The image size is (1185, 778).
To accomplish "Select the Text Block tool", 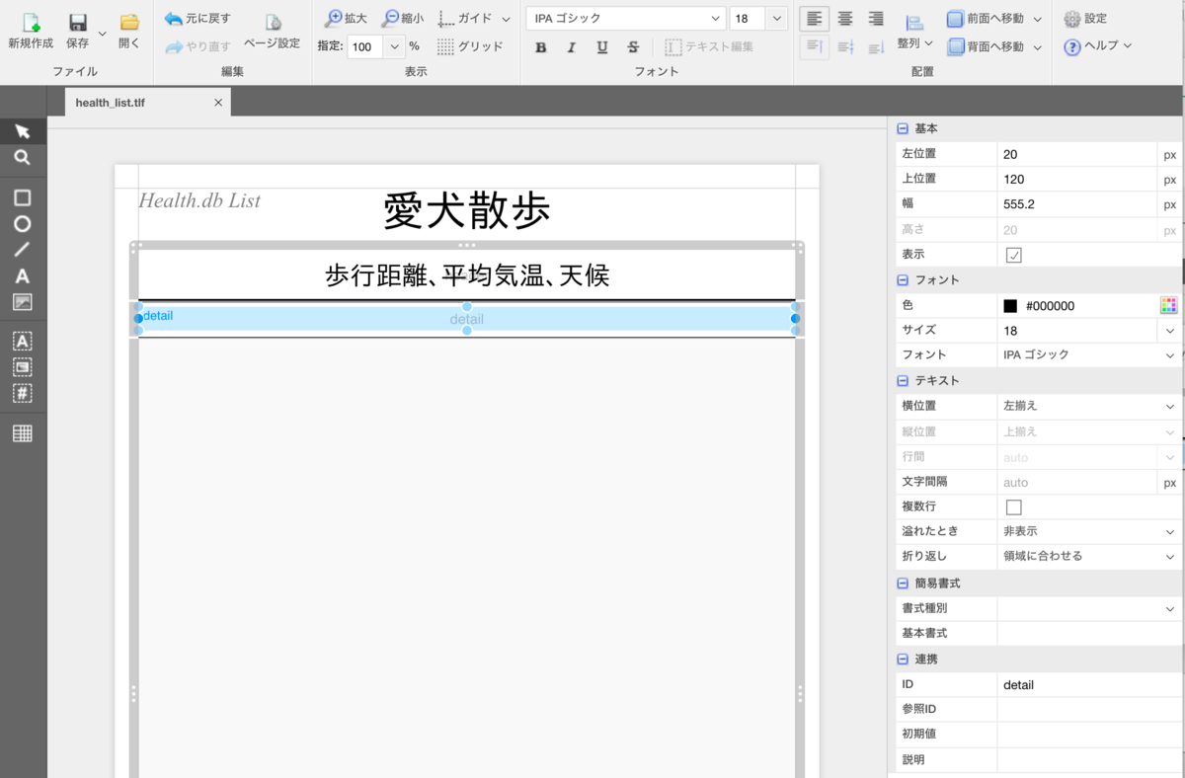I will tap(23, 340).
